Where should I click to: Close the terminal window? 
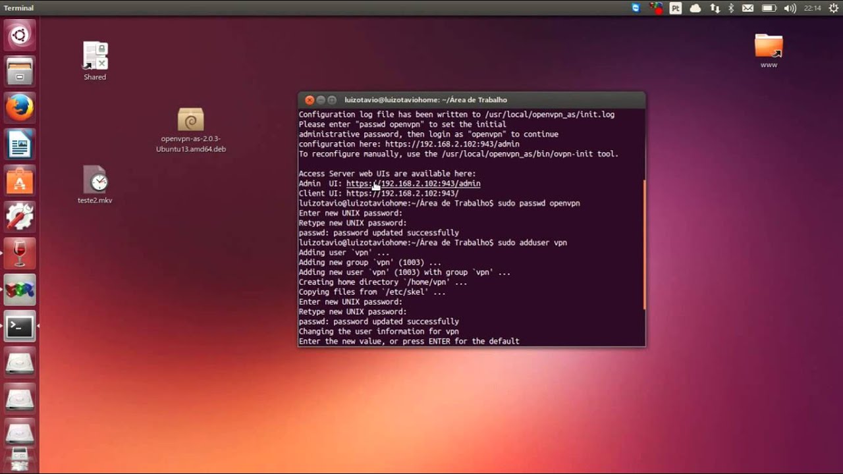tap(310, 100)
